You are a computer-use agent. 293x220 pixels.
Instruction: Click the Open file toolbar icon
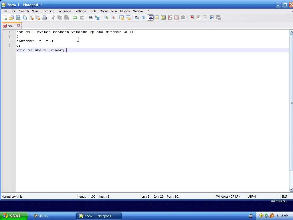(11, 17)
